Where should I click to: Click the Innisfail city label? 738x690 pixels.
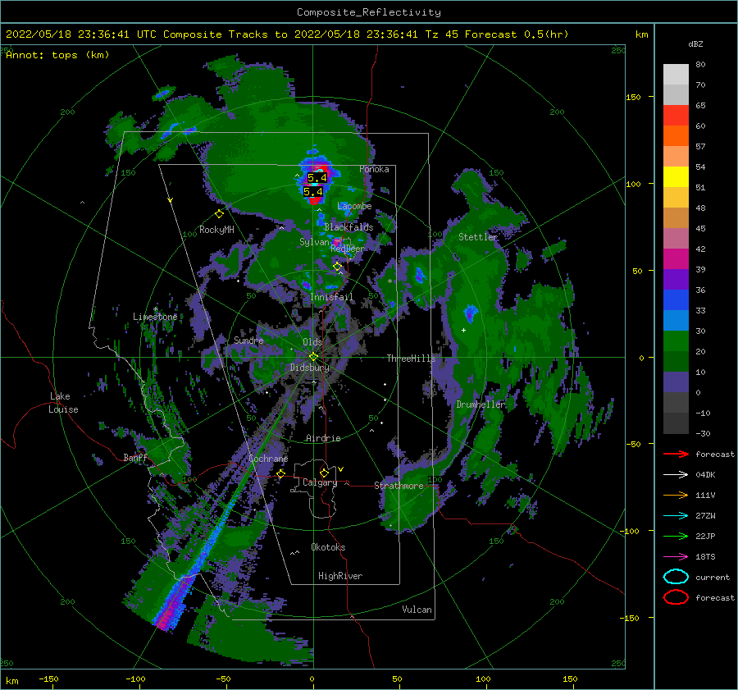coord(331,297)
